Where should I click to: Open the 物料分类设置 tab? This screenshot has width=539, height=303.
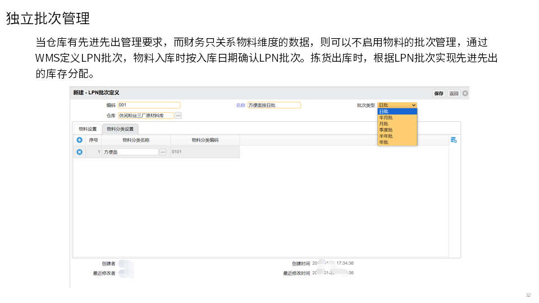pos(120,129)
